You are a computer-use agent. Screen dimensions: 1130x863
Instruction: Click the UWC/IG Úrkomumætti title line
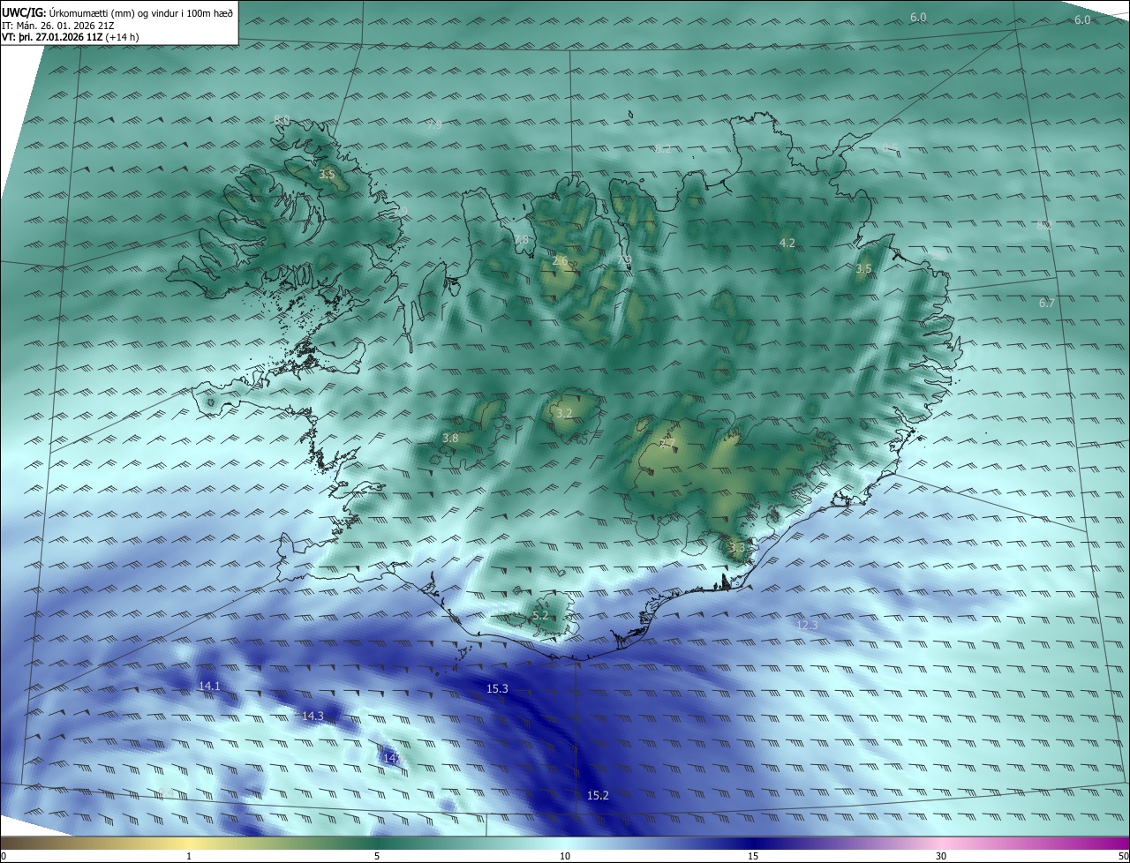[x=117, y=12]
